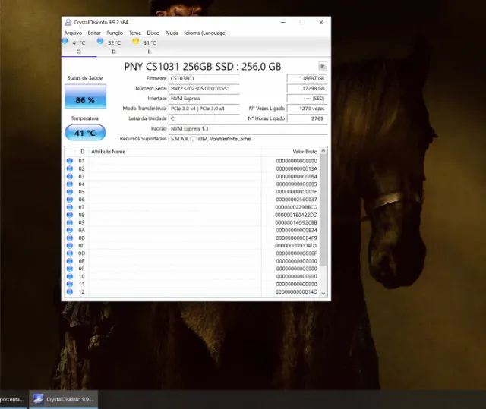Click the blue status icon for attribute 10
The height and width of the screenshot is (409, 486).
(x=70, y=276)
